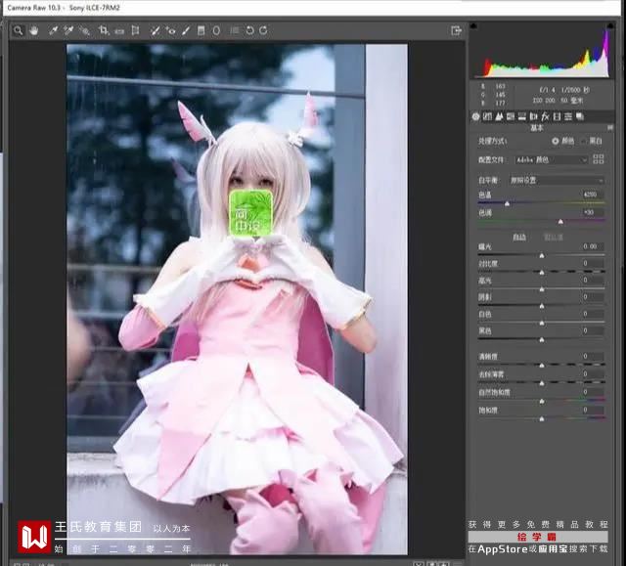Click the 自然饱和度 vibrance slider handle
Screen dimensions: 626x566
coord(542,401)
